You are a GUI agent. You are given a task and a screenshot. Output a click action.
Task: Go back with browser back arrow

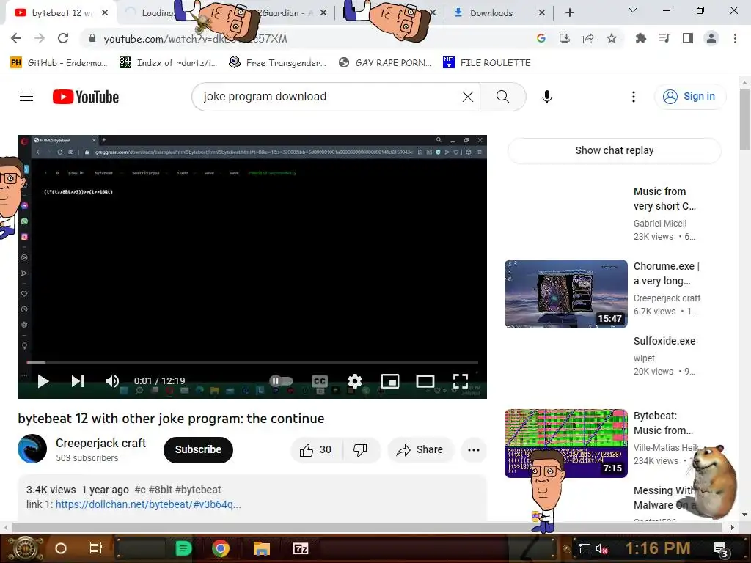(x=16, y=38)
